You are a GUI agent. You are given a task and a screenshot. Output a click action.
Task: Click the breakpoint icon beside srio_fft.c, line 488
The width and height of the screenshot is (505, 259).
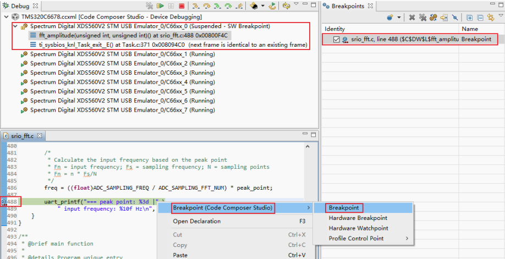click(x=345, y=40)
